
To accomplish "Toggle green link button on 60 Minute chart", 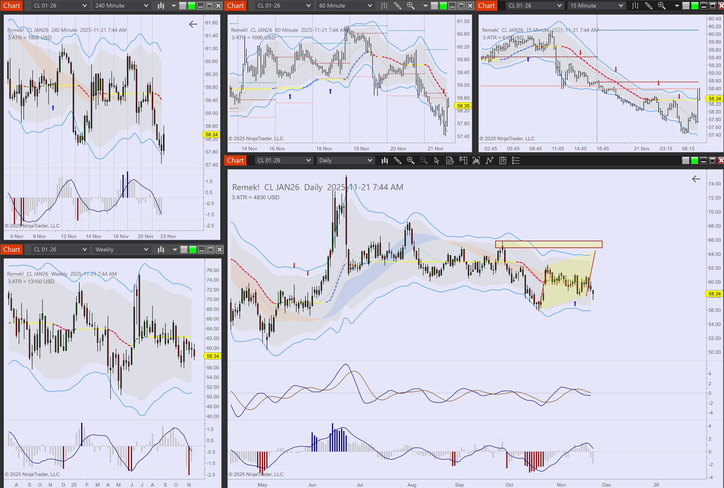I will [x=443, y=5].
